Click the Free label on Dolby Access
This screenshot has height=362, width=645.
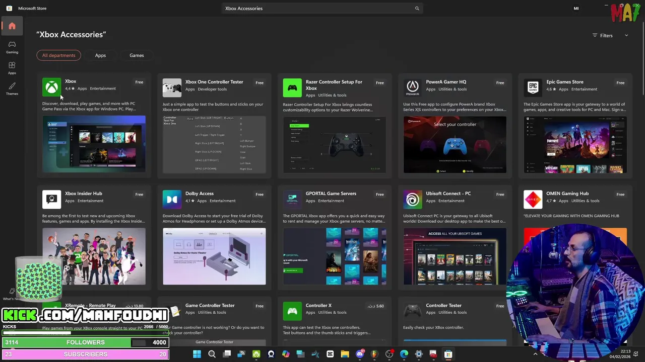260,194
